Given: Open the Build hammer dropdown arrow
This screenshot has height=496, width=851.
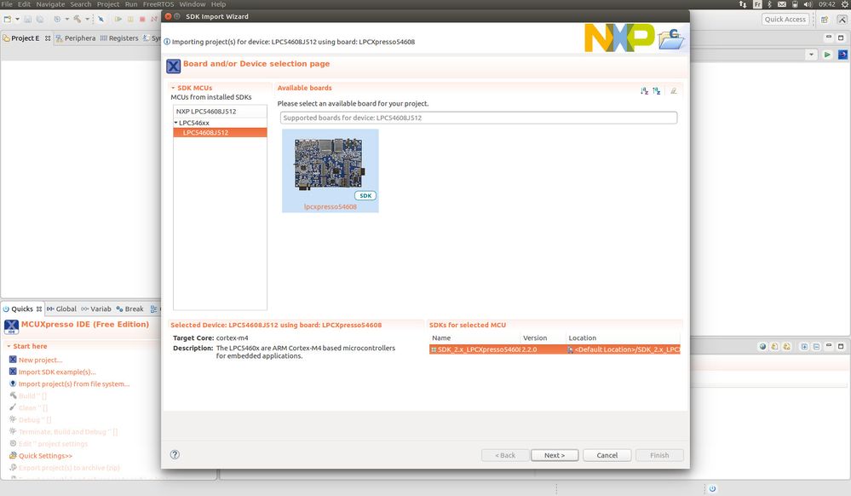Looking at the screenshot, I should (x=87, y=19).
